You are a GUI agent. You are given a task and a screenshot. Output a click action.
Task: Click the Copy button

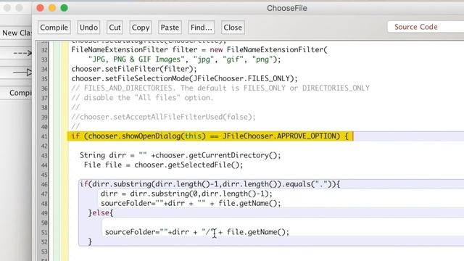(x=140, y=28)
